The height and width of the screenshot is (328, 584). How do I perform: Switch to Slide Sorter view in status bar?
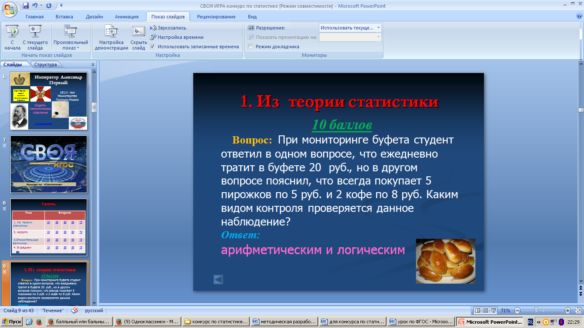click(x=486, y=310)
